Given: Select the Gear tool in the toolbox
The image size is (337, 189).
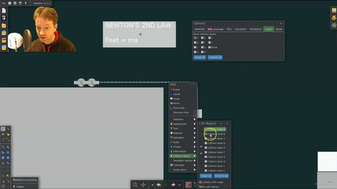Looking at the screenshot, I should (x=8, y=152).
